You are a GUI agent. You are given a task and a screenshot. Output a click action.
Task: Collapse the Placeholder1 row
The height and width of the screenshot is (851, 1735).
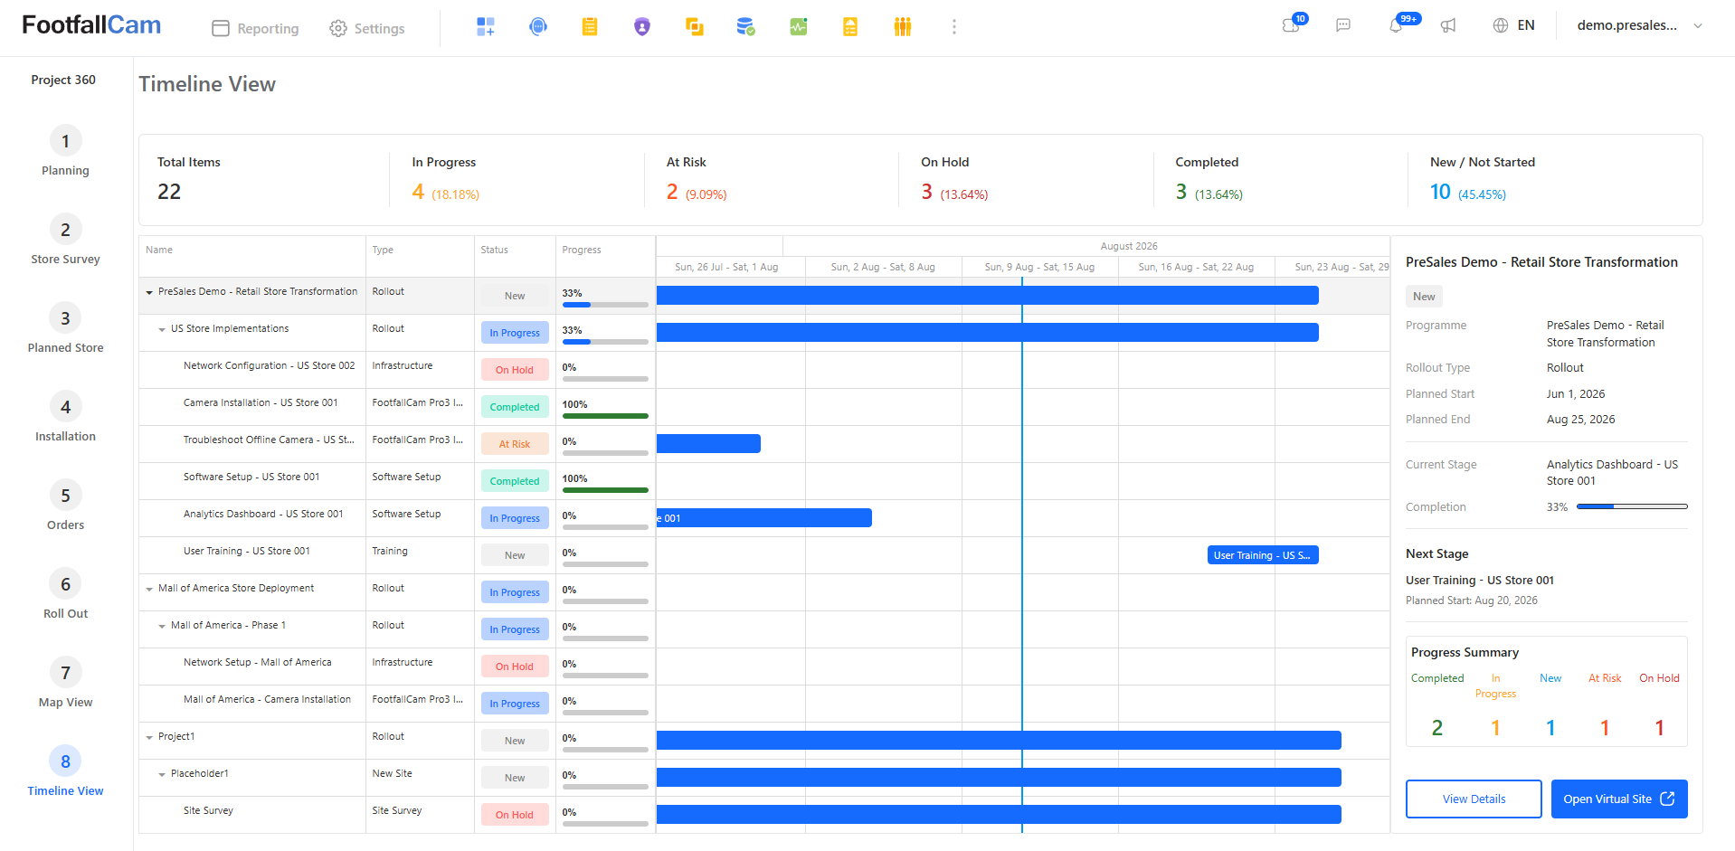162,774
